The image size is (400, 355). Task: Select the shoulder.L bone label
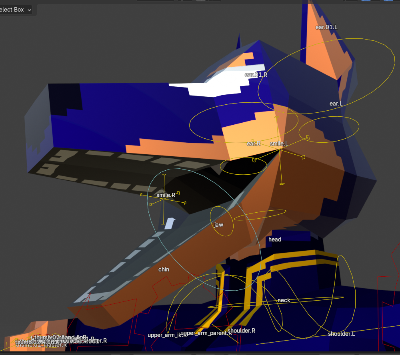point(342,334)
